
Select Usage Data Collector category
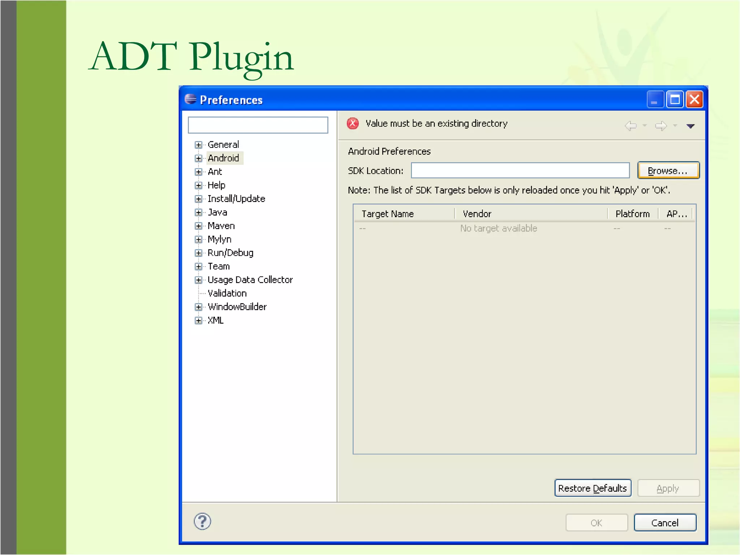[250, 280]
